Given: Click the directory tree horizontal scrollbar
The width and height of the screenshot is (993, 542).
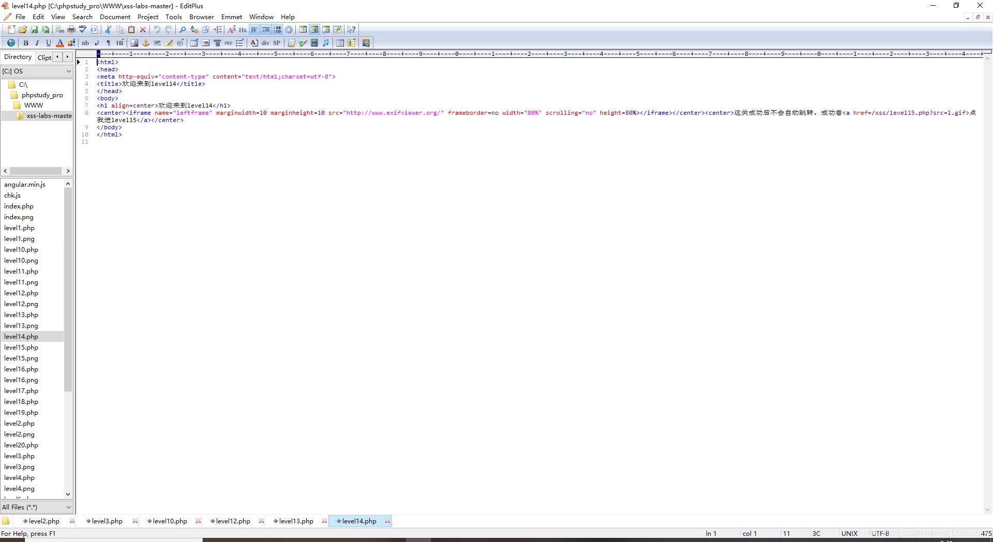Looking at the screenshot, I should click(36, 171).
